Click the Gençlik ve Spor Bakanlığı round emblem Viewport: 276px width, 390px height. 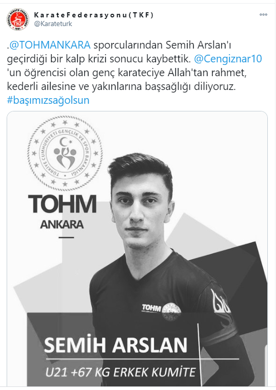65,153
